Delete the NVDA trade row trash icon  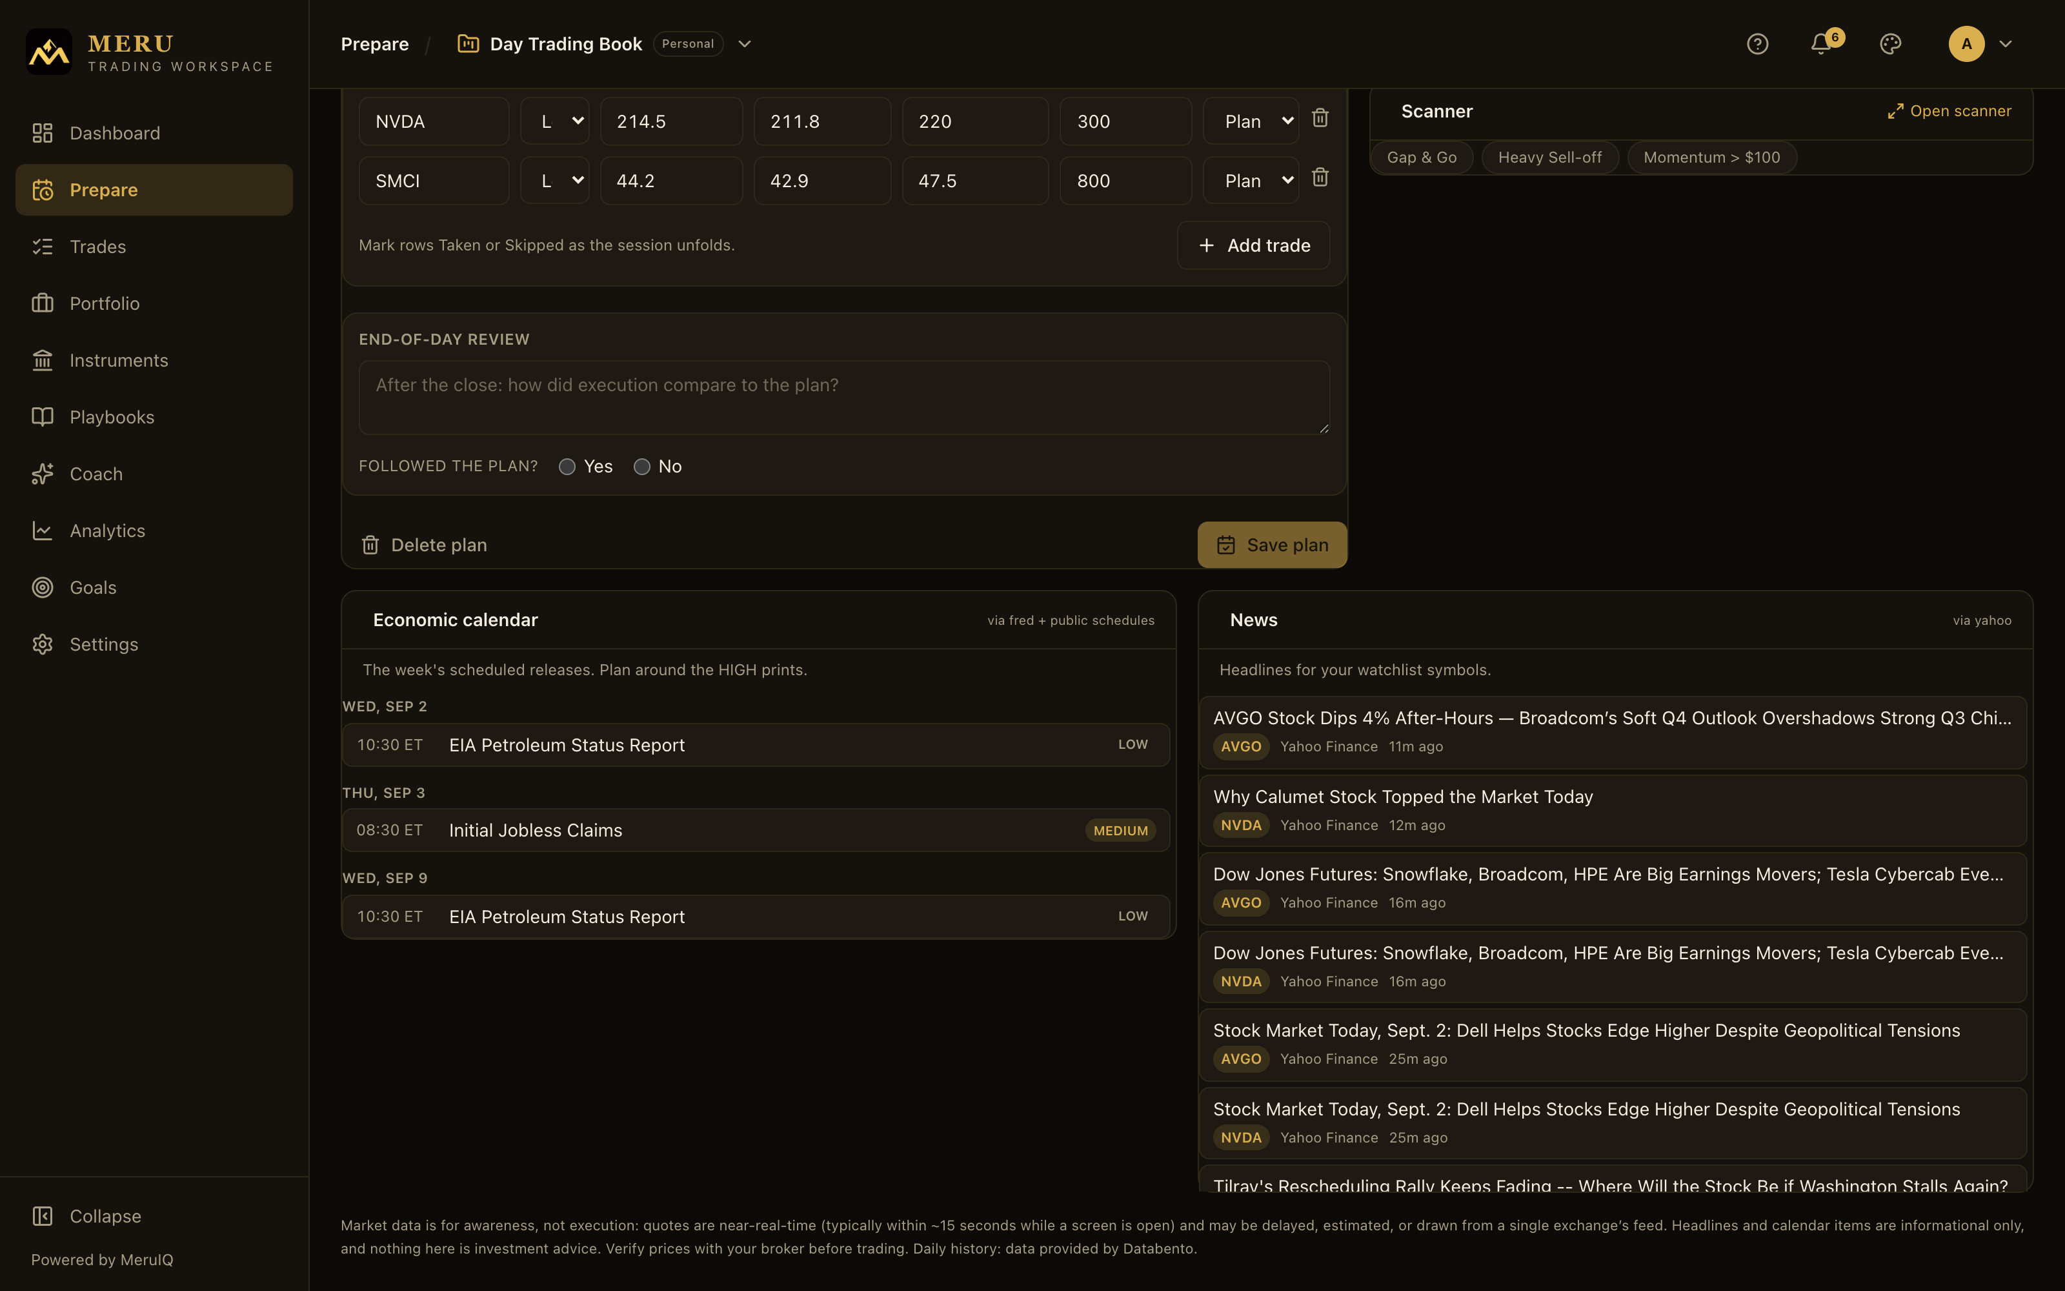click(x=1320, y=118)
